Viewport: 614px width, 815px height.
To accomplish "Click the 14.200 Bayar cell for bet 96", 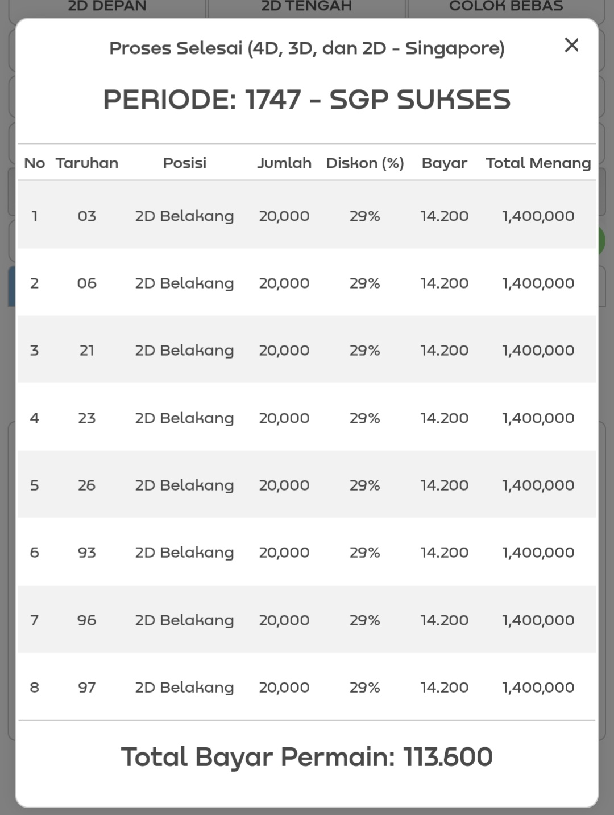I will (x=444, y=620).
